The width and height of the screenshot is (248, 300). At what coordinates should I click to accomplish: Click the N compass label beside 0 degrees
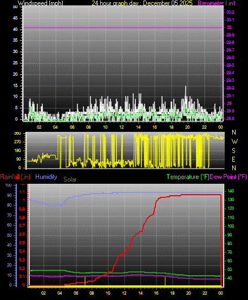point(234,168)
